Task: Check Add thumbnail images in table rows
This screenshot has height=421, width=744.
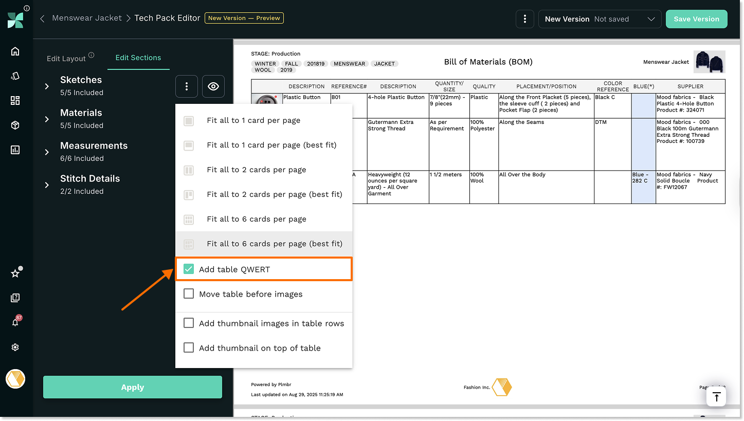Action: click(x=189, y=323)
